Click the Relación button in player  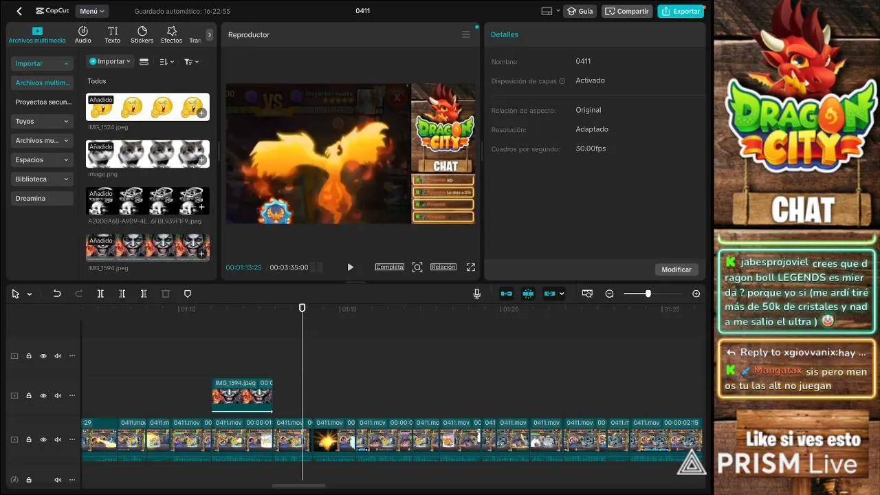(x=443, y=267)
